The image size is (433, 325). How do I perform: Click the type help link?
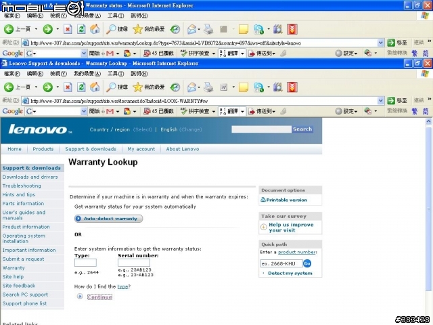pyautogui.click(x=122, y=286)
